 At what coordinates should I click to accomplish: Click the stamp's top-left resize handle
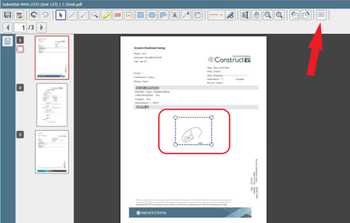tap(175, 117)
